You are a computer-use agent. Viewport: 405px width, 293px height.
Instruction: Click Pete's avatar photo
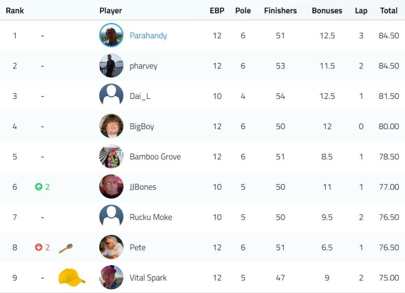(x=111, y=247)
